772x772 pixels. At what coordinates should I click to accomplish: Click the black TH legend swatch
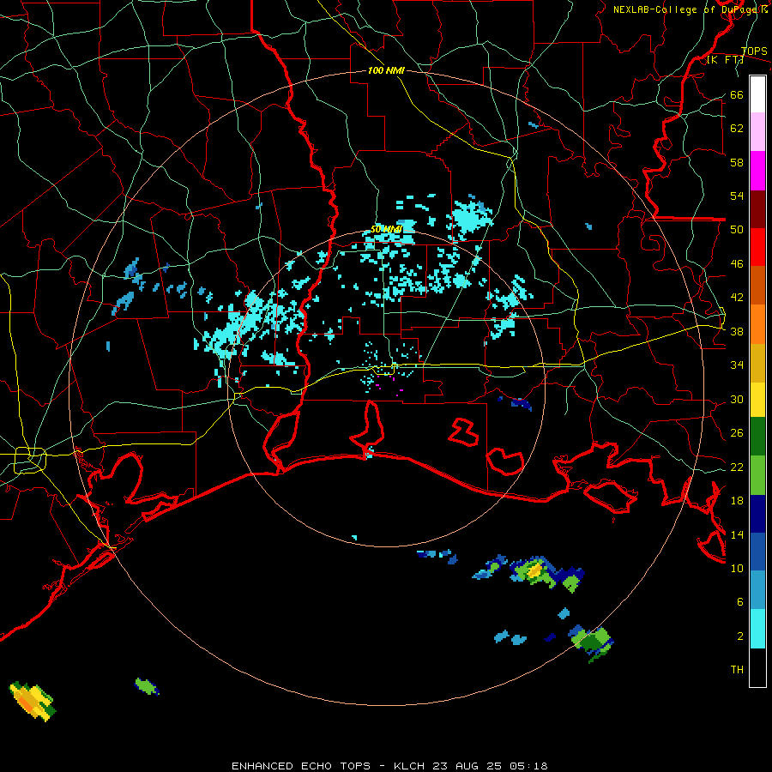[x=757, y=667]
